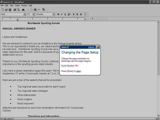Click the 'Top regional sales manager' bullet
160x120 pixels.
32,91
